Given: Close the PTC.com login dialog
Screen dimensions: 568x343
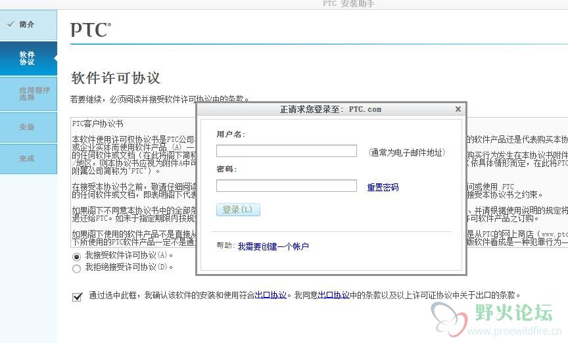Looking at the screenshot, I should (458, 109).
